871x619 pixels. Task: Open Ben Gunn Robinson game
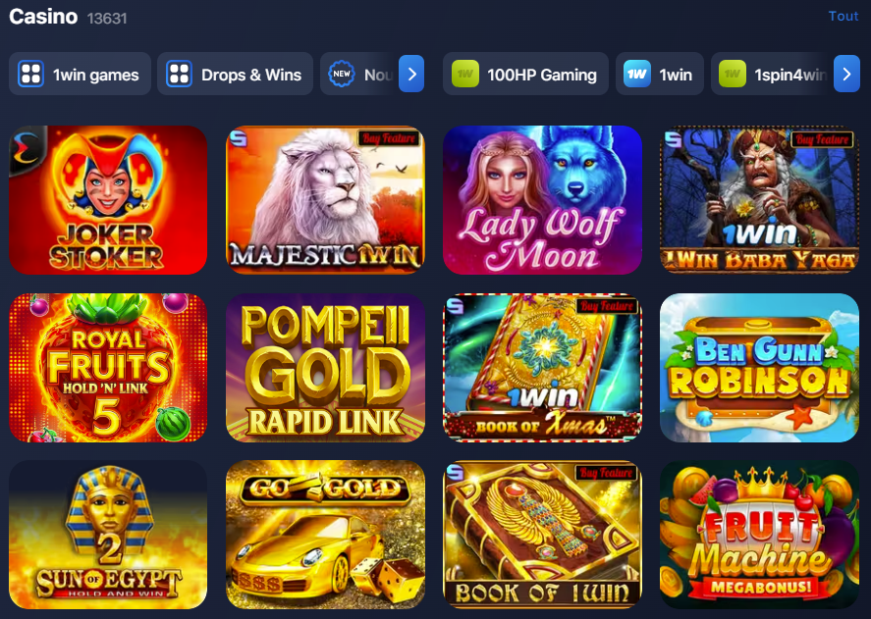click(759, 368)
